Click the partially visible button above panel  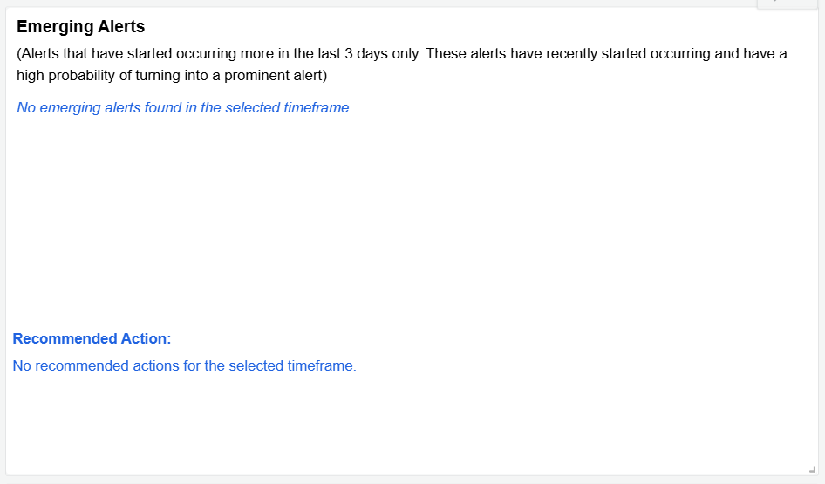(789, 3)
